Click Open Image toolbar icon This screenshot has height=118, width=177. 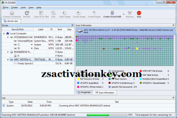[65, 14]
